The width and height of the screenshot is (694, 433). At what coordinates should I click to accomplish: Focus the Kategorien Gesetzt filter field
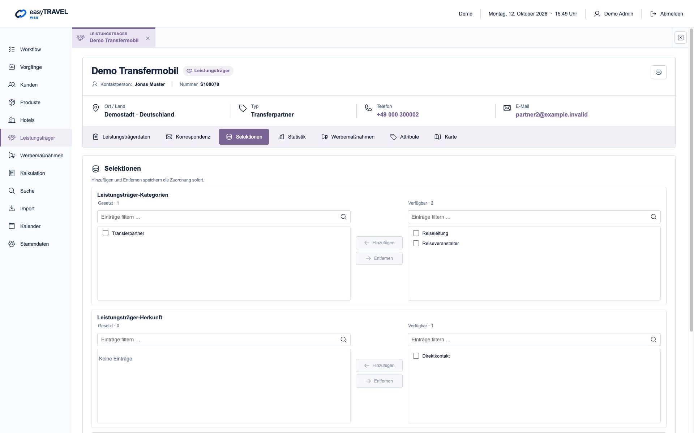[x=224, y=217]
